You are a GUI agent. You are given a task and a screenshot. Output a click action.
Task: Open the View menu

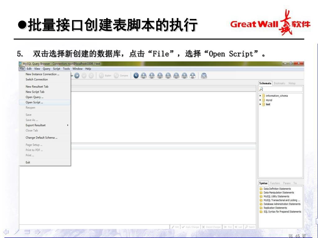37,69
